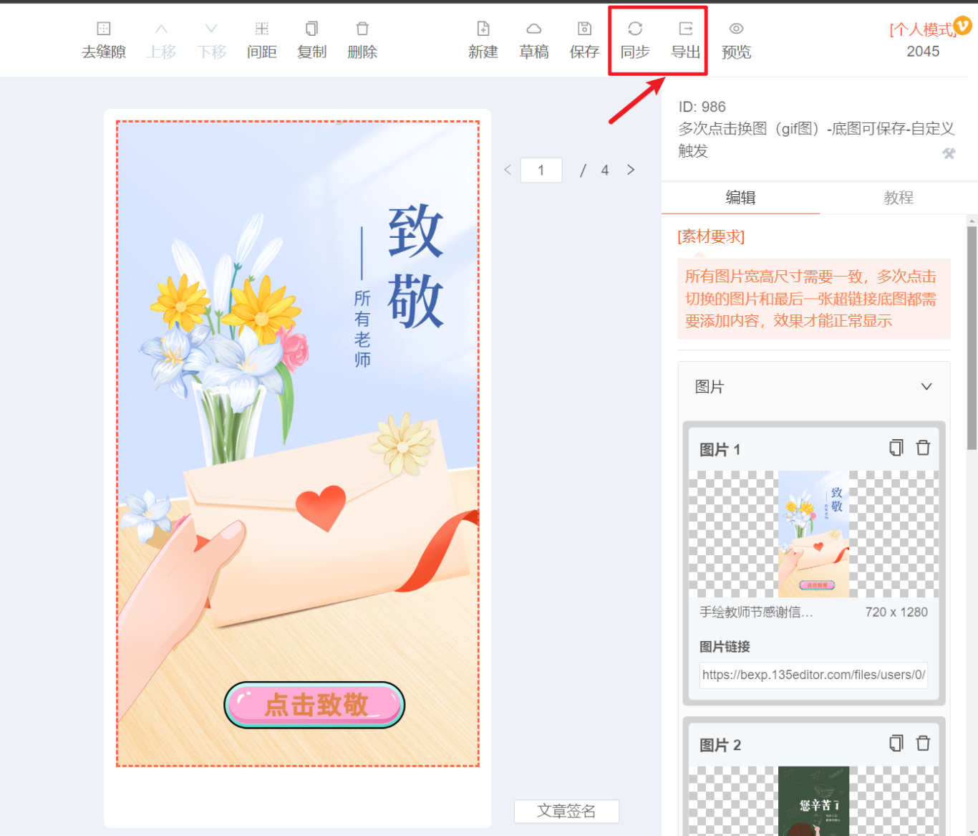This screenshot has height=836, width=978.
Task: Duplicate 图片 2 using its copy icon
Action: (896, 744)
